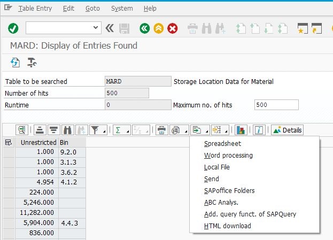Click the Sort Descending icon
Screen dimensions: 333x240
pyautogui.click(x=54, y=130)
